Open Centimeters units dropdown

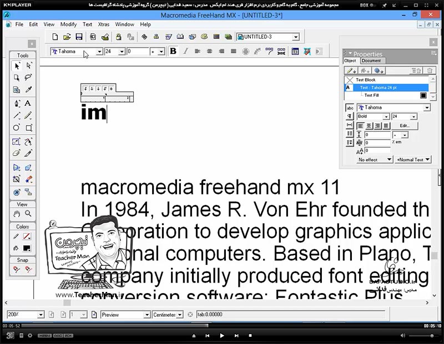pyautogui.click(x=180, y=315)
